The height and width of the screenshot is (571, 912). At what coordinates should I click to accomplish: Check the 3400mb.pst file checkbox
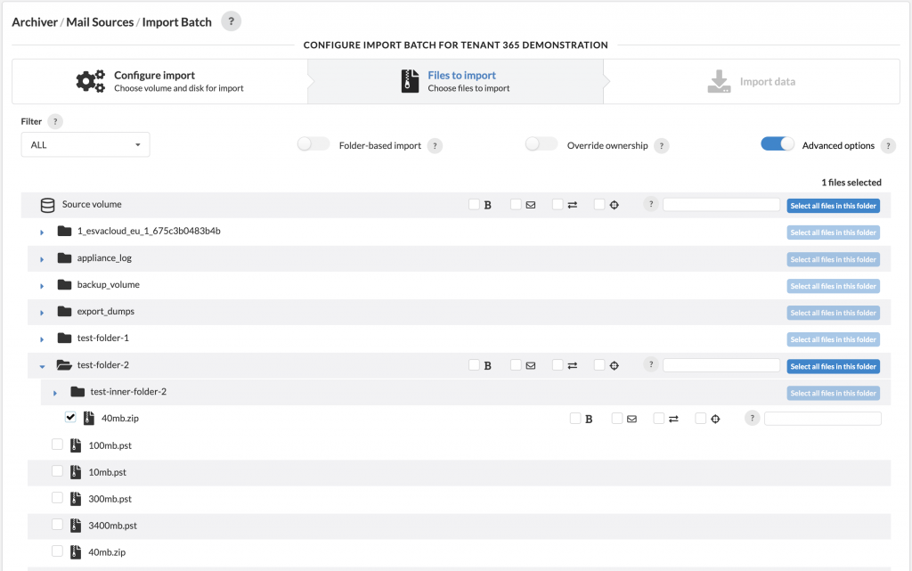pyautogui.click(x=57, y=525)
